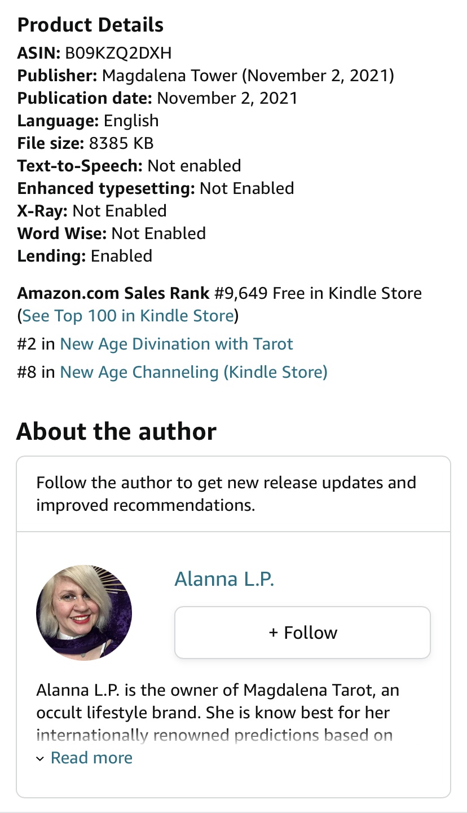The width and height of the screenshot is (467, 813).
Task: Click the ASIN value B09KZQ2DXH
Action: tap(118, 53)
